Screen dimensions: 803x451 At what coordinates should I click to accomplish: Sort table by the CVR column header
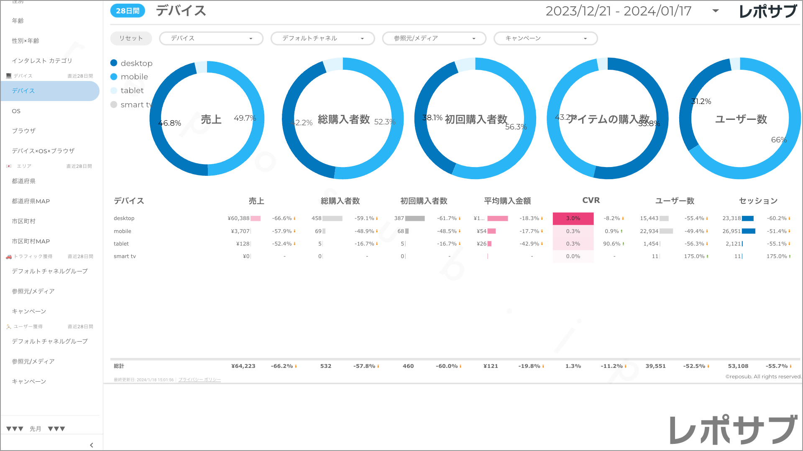pyautogui.click(x=591, y=200)
